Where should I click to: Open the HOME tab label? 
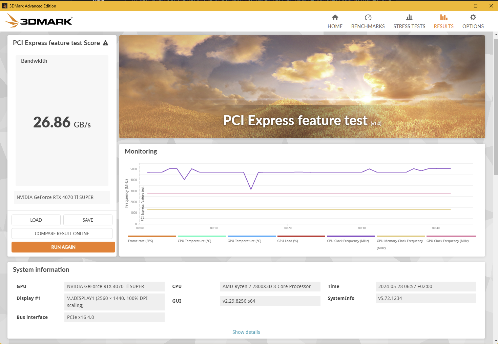pos(335,26)
